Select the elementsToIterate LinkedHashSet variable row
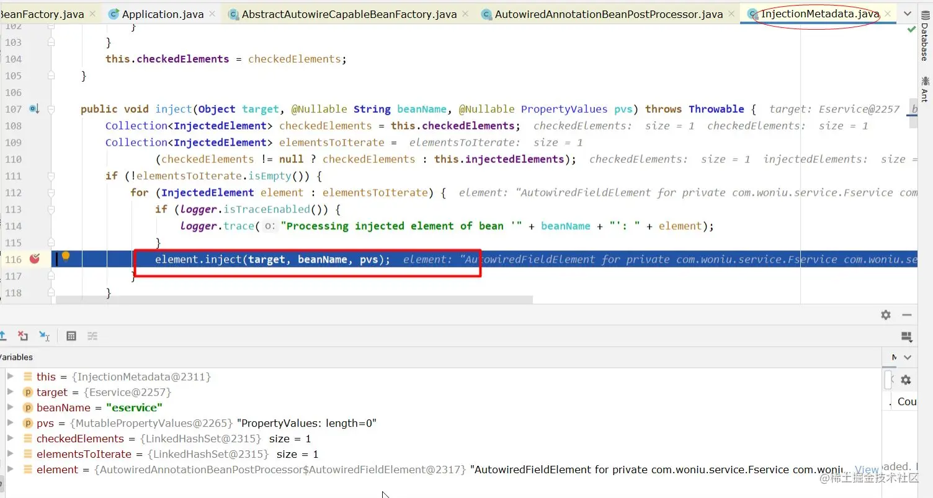This screenshot has width=933, height=498. (x=440, y=454)
